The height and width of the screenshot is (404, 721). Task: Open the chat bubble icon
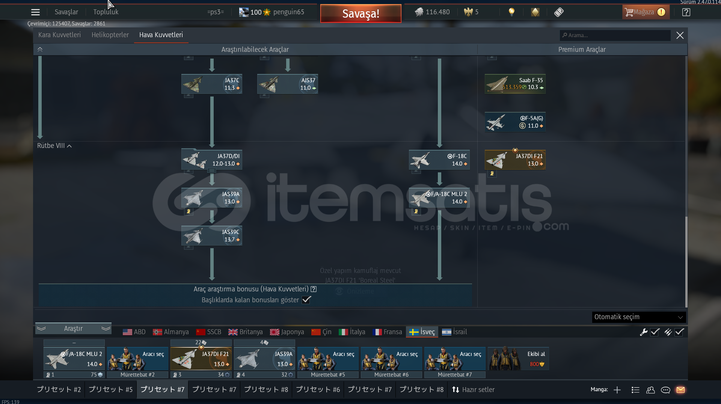click(x=665, y=390)
